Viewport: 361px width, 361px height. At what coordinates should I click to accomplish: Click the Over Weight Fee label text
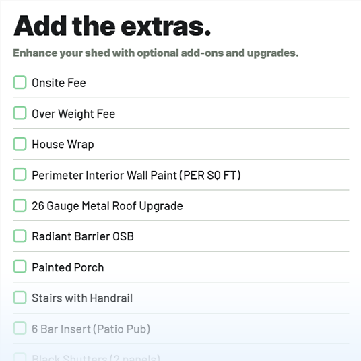(73, 114)
